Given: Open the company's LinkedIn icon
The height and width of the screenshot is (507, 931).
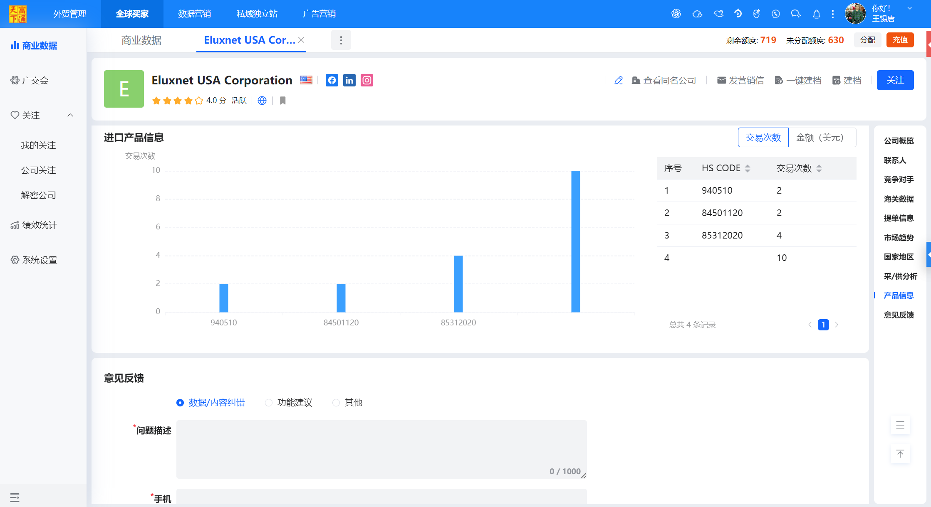Looking at the screenshot, I should pyautogui.click(x=349, y=80).
